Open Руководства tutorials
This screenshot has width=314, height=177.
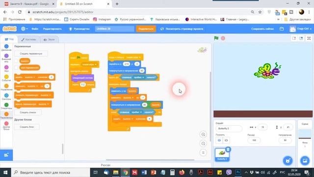pos(79,29)
